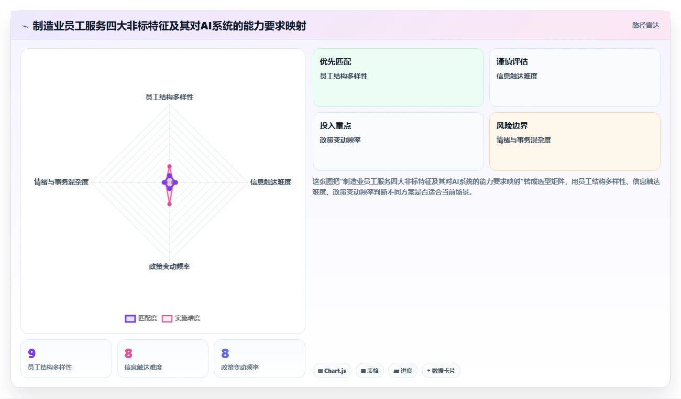This screenshot has width=681, height=399.
Task: Click the 政策变动频率 radar axis label
Action: [x=169, y=266]
